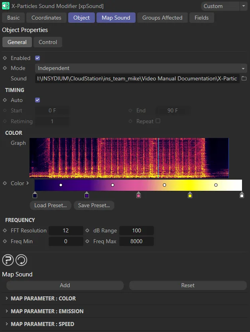The width and height of the screenshot is (250, 332).
Task: Toggle the Repeat checkbox
Action: tap(158, 121)
